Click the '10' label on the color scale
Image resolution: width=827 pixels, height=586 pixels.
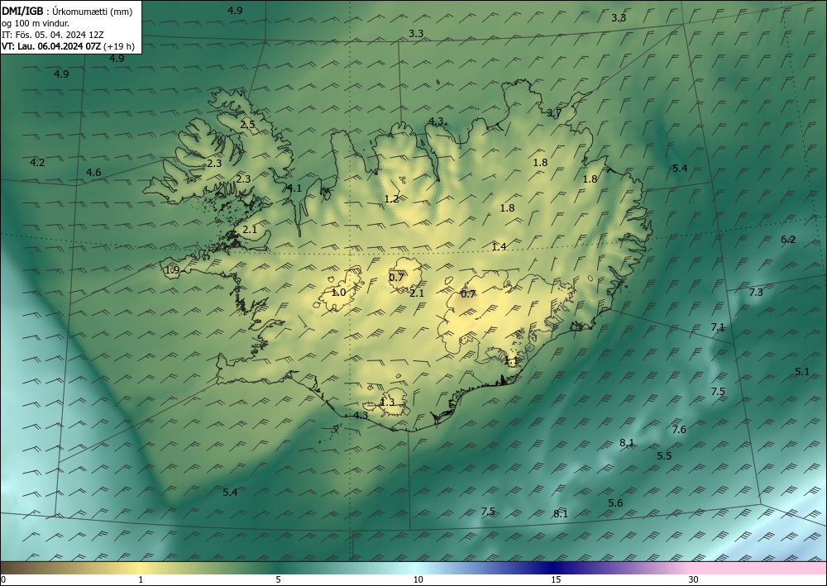click(x=418, y=580)
